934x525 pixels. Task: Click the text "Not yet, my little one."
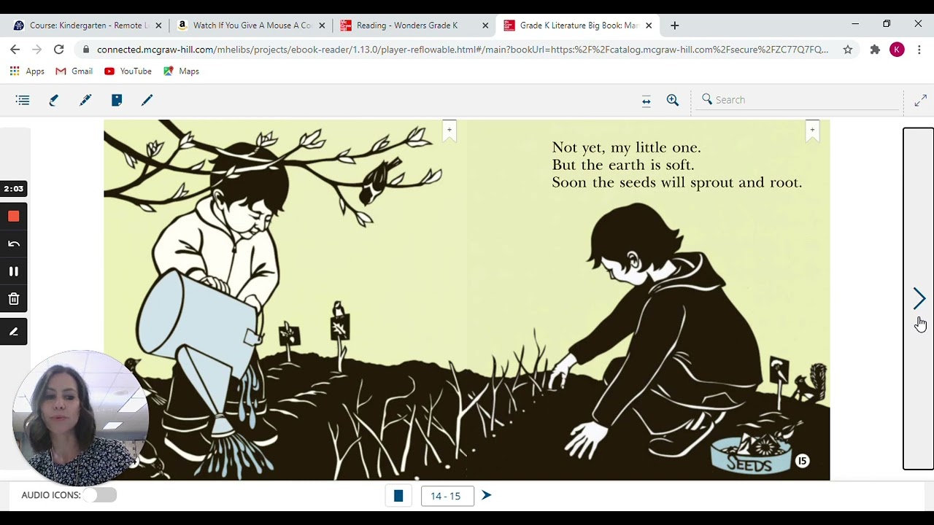[x=626, y=147]
